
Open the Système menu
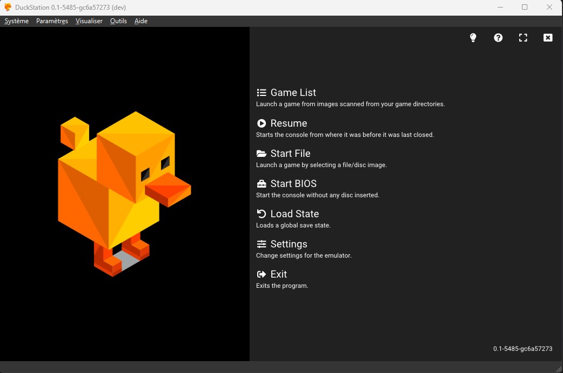click(16, 21)
